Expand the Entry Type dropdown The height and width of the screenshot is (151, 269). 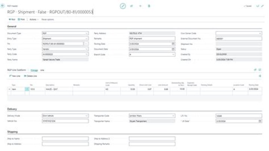(x=86, y=38)
